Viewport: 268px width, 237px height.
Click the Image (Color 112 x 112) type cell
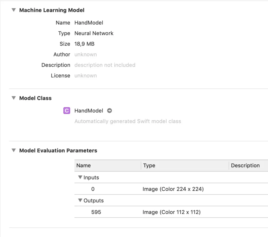pos(172,212)
